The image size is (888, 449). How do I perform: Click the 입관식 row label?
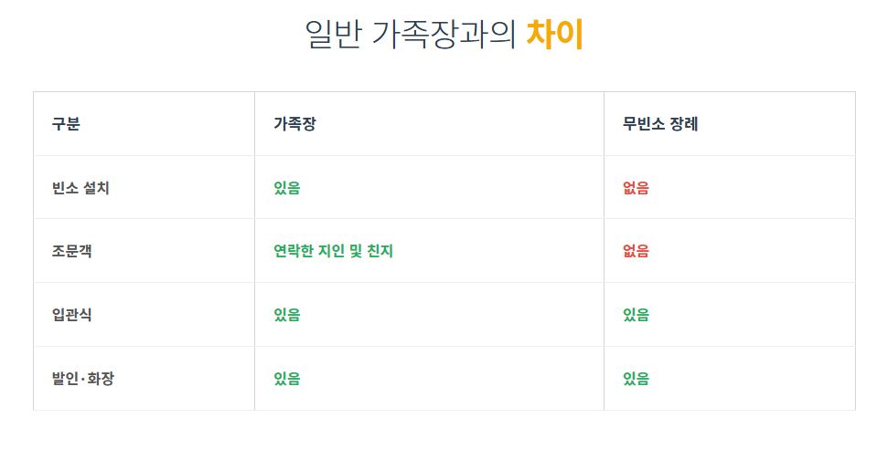tap(72, 315)
